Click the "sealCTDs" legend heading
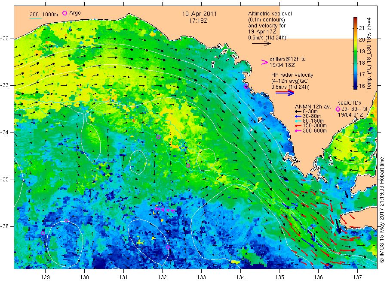The height and width of the screenshot is (283, 387). coord(349,103)
